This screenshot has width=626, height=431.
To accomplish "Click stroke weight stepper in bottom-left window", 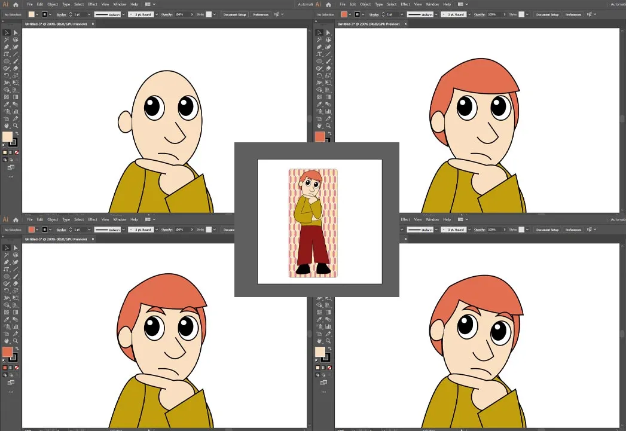I will click(71, 230).
